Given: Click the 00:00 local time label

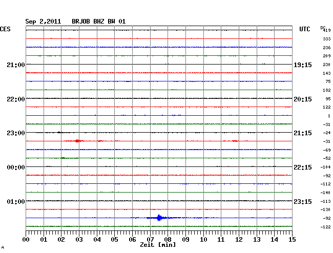Looking at the screenshot, I should coord(16,167).
